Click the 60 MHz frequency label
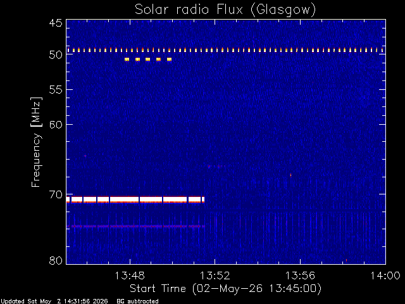The width and height of the screenshot is (405, 304). [56, 124]
